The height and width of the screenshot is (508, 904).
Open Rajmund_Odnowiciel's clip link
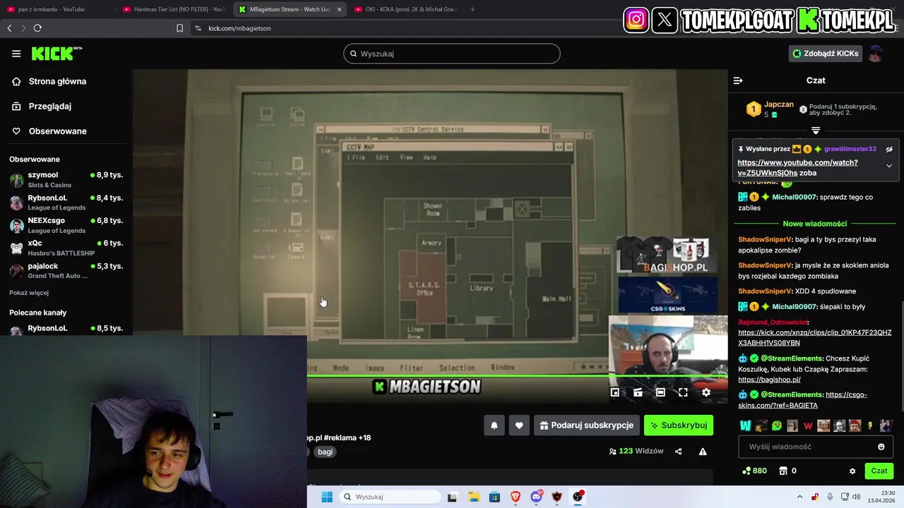(x=815, y=337)
